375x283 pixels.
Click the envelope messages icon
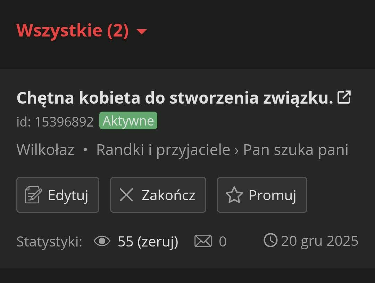point(203,241)
